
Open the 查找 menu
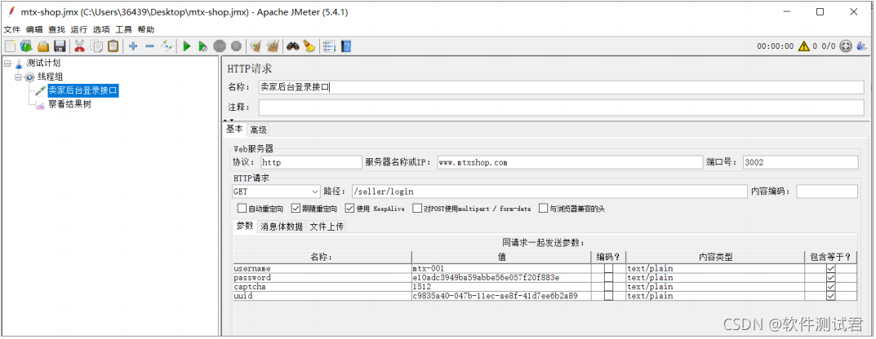point(56,29)
